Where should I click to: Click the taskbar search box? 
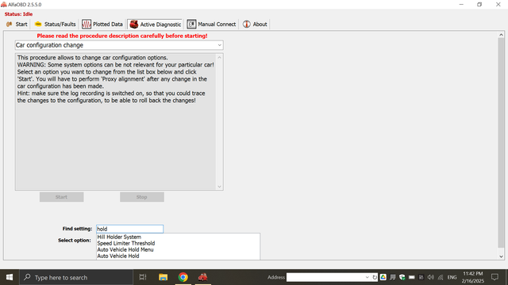tap(76, 277)
